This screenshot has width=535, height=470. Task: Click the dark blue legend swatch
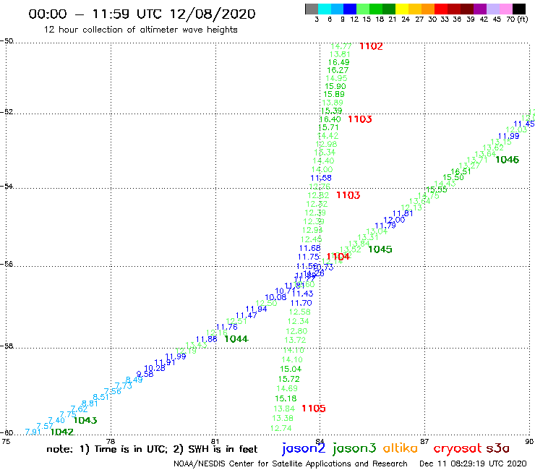tap(350, 9)
